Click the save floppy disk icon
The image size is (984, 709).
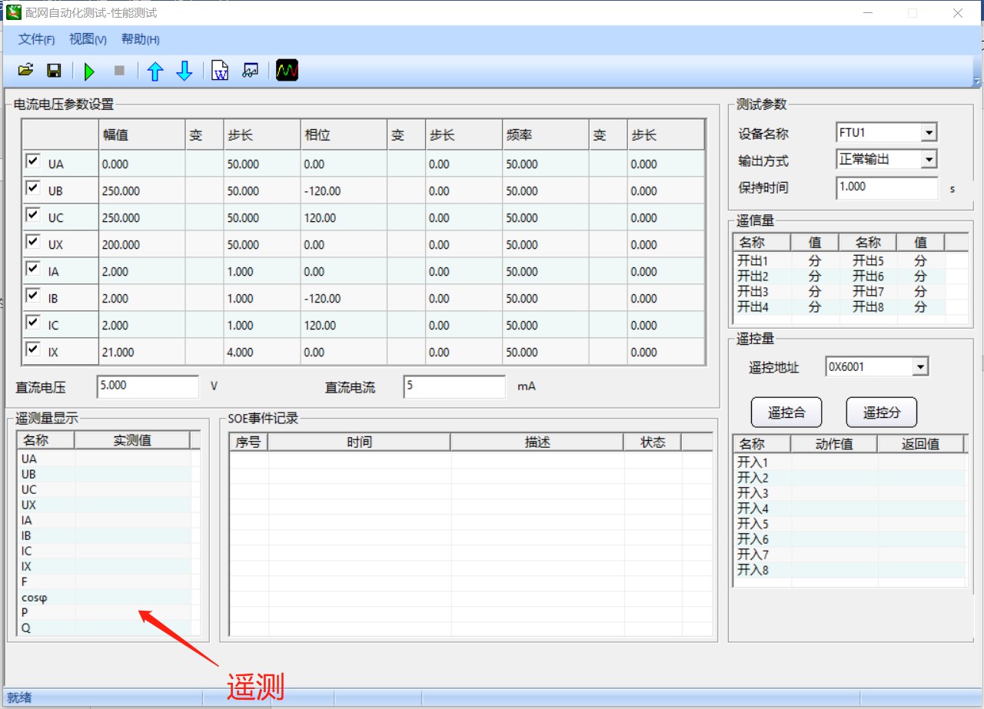coord(54,71)
